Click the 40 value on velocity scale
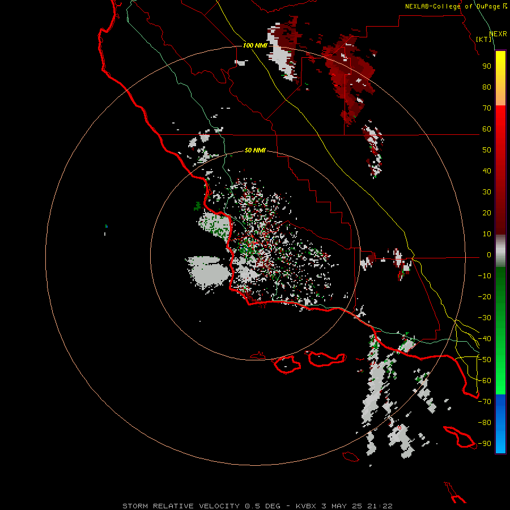 pyautogui.click(x=487, y=171)
